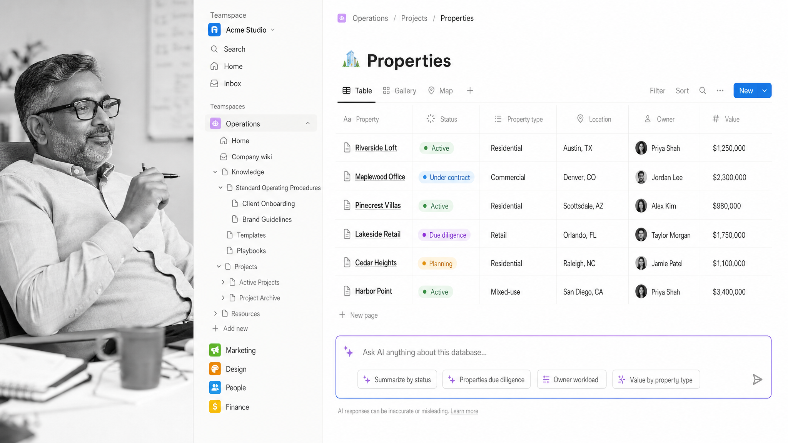Click the blue New button
788x443 pixels.
[x=746, y=91]
